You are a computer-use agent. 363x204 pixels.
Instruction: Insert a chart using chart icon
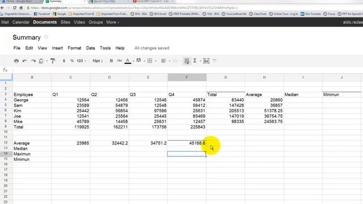click(206, 61)
